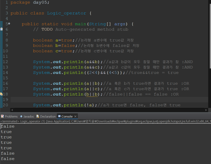This screenshot has width=211, height=164.
Task: Click the Javadoc tab icon
Action: click(x=21, y=117)
